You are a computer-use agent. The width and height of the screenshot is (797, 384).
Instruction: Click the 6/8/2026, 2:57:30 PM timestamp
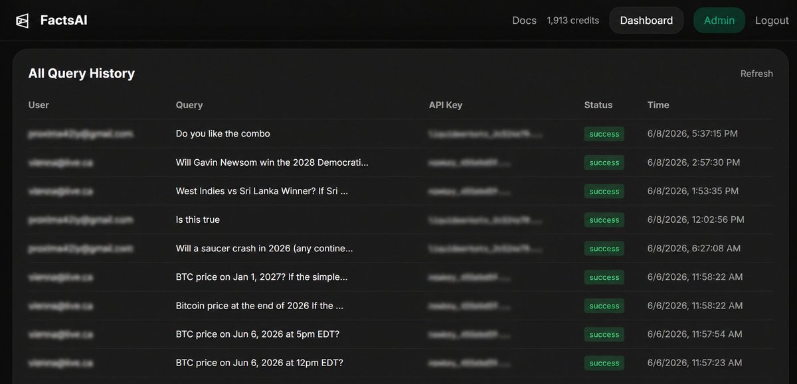pyautogui.click(x=693, y=162)
